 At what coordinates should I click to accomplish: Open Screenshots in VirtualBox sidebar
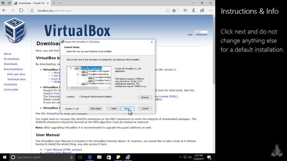(11, 59)
